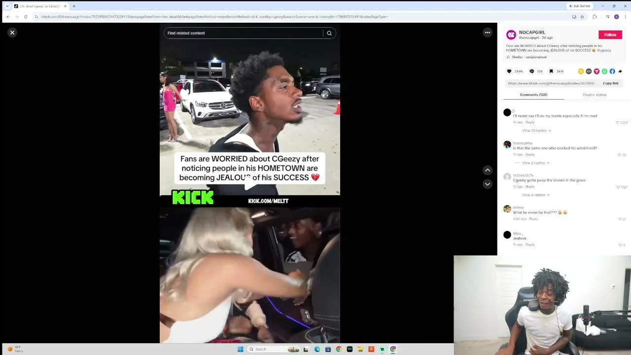Click the browser forward arrow
Screen dimensions: 631x355
point(17,17)
